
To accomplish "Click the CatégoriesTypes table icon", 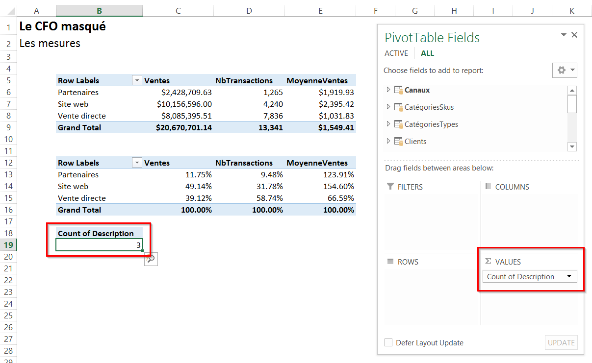I will pyautogui.click(x=398, y=124).
